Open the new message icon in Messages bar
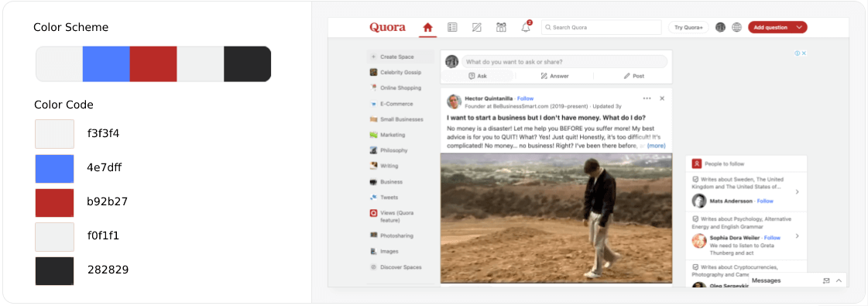 point(826,281)
